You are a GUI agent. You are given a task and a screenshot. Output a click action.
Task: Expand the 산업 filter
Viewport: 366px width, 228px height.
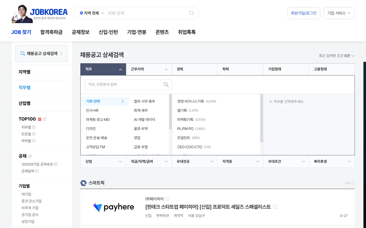click(103, 161)
